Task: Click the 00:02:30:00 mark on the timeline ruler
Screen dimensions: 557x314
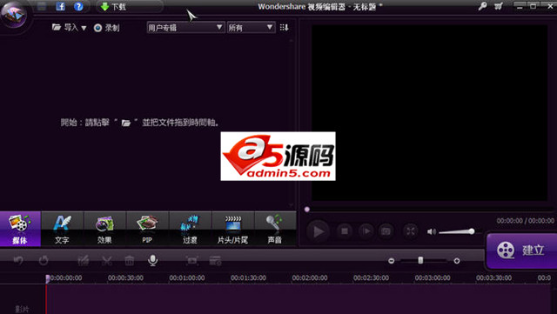Action: click(371, 277)
